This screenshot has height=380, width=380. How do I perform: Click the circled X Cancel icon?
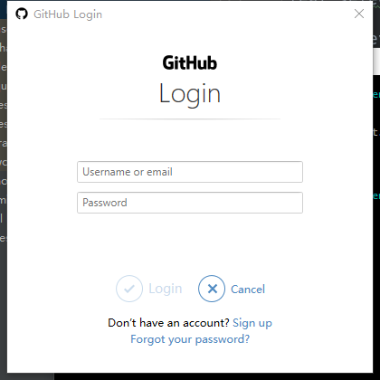tap(212, 289)
